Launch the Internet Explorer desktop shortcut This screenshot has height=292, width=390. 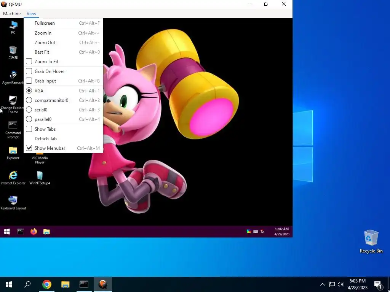click(13, 178)
